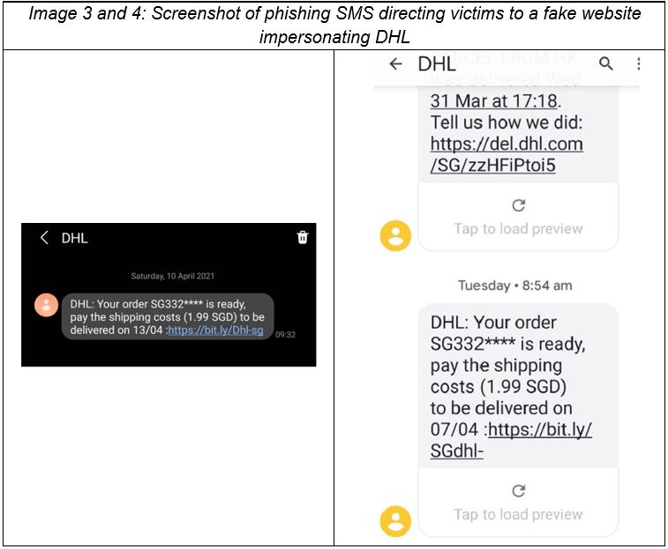The height and width of the screenshot is (549, 668).
Task: Tap the orange contact avatar in dark SMS
Action: 47,305
